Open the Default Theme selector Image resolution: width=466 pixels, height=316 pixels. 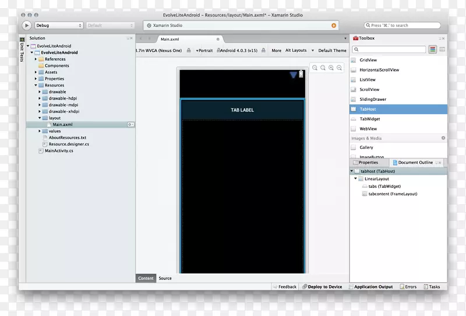pos(332,51)
